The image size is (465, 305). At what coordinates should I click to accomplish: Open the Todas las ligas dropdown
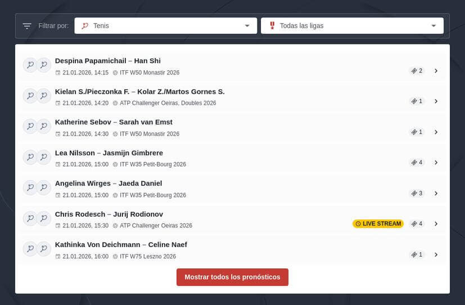[352, 26]
